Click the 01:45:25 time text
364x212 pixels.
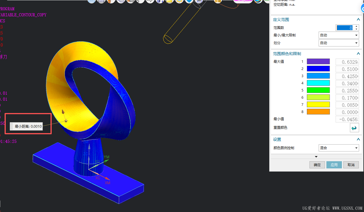click(8, 141)
